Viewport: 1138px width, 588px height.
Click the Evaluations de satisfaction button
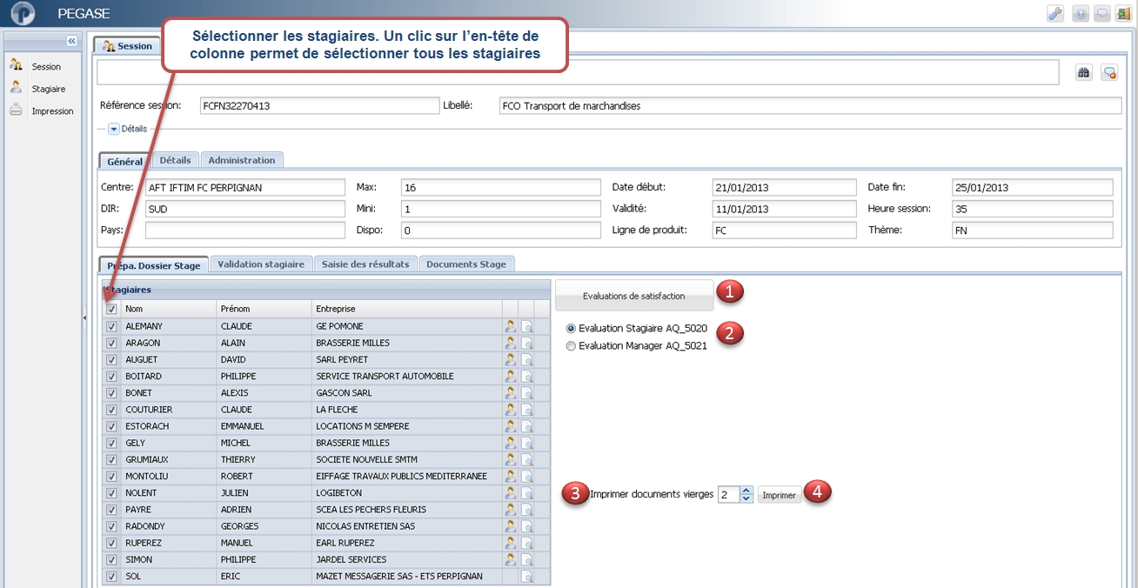click(634, 296)
